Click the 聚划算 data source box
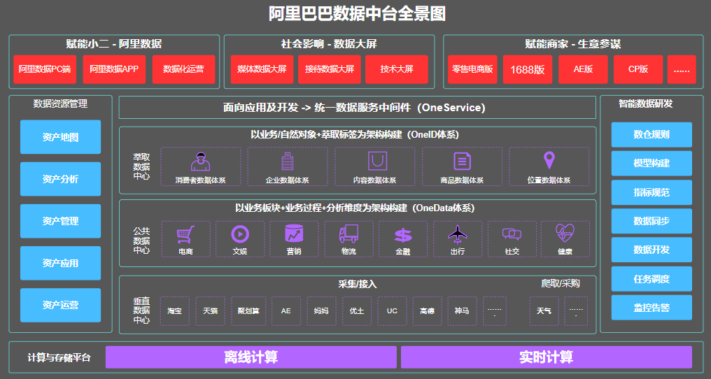This screenshot has width=711, height=379. pyautogui.click(x=248, y=311)
